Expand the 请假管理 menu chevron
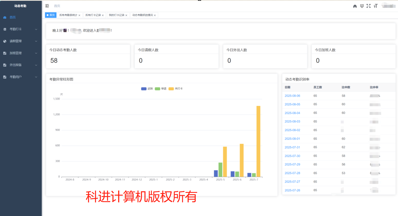Screen dimensions: 398x216 coord(36,41)
